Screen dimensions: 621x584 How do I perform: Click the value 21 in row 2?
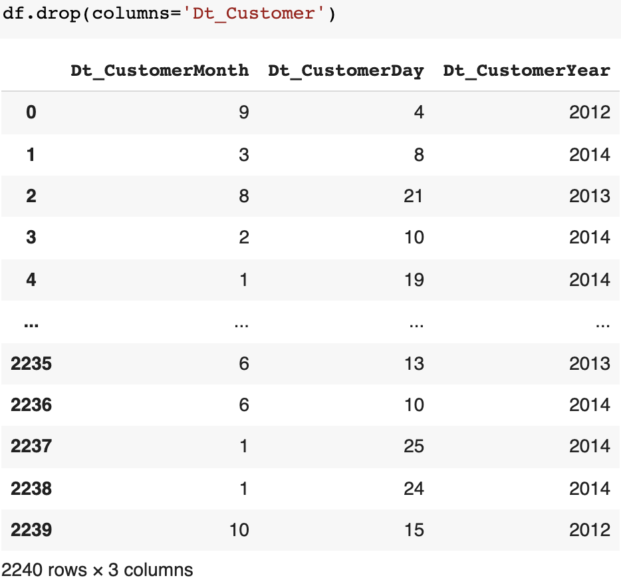coord(414,196)
